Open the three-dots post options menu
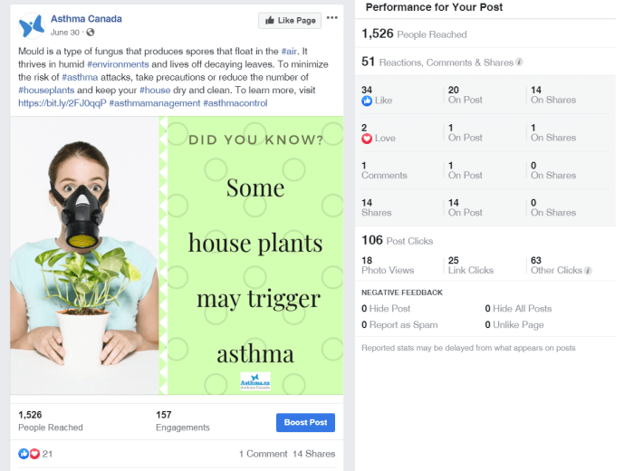634x471 pixels. tap(332, 18)
